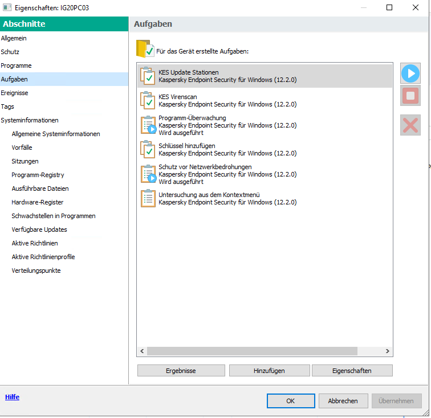This screenshot has height=418, width=431.
Task: Open the Programm-Registry subsection
Action: (x=38, y=175)
